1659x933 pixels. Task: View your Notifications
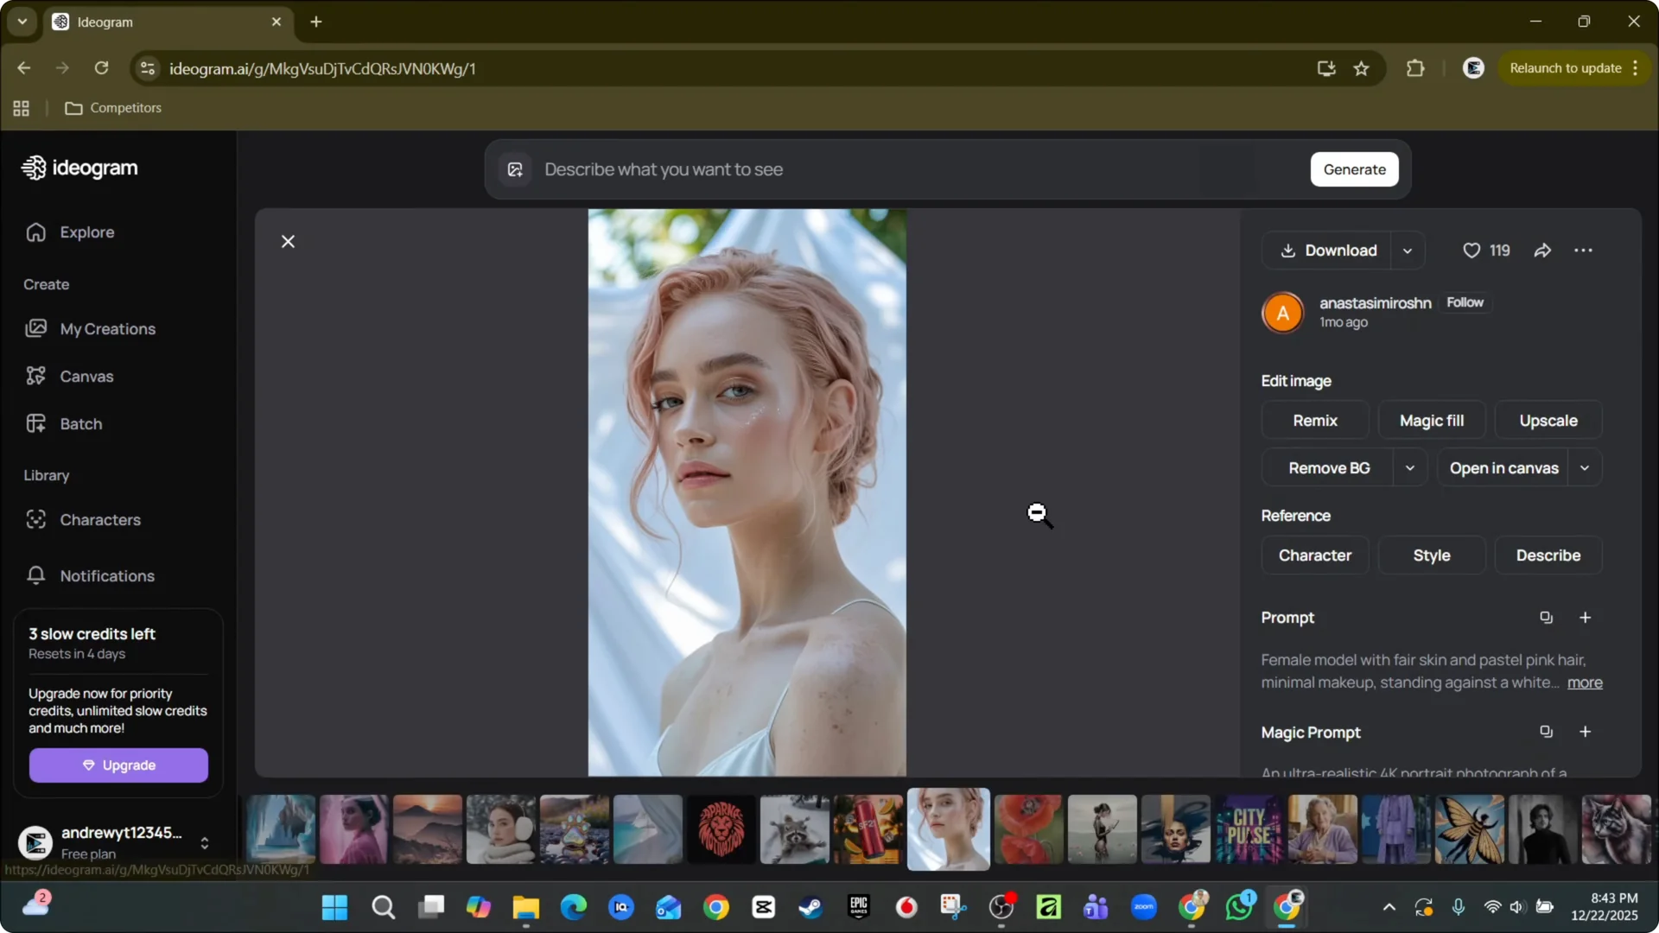pos(106,576)
